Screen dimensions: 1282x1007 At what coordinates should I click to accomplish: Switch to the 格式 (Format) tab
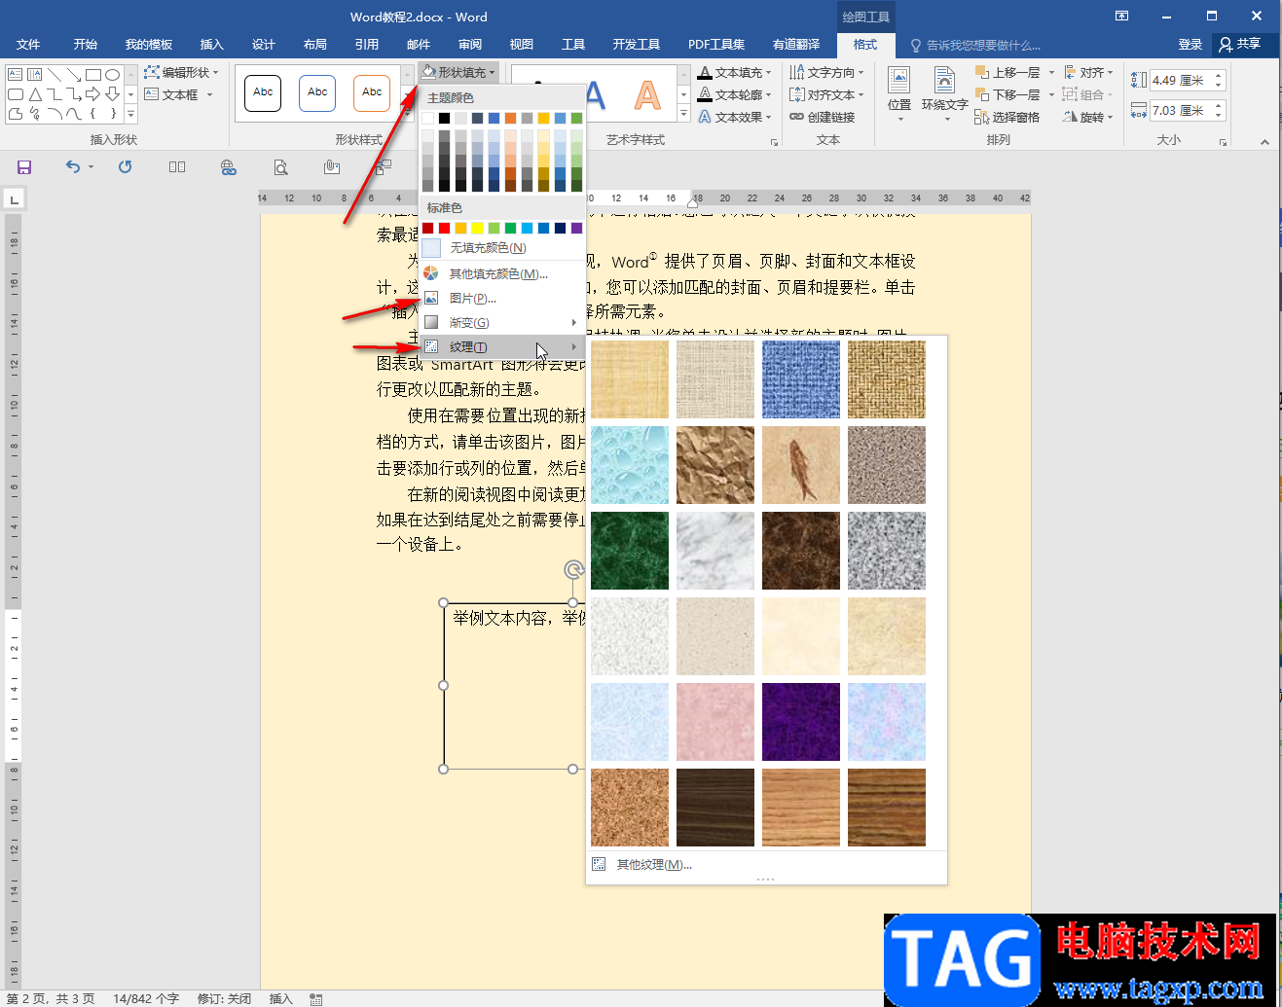[x=865, y=45]
